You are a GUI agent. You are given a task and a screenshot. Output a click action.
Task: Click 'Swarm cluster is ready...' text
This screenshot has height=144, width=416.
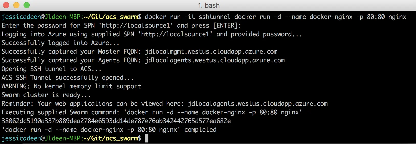coord(46,95)
